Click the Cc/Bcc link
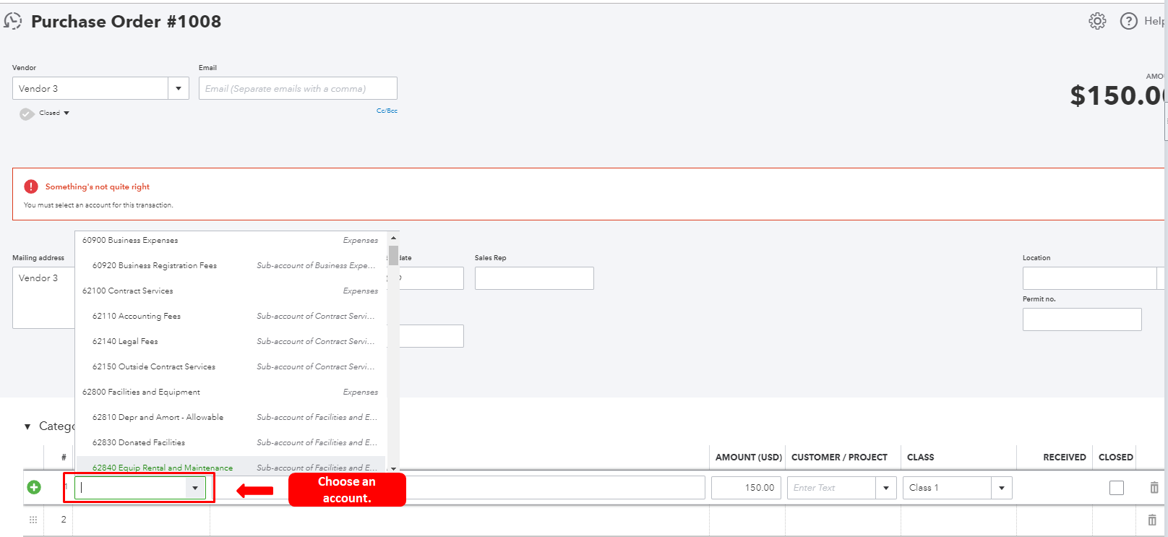Viewport: 1168px width, 537px height. pos(387,111)
